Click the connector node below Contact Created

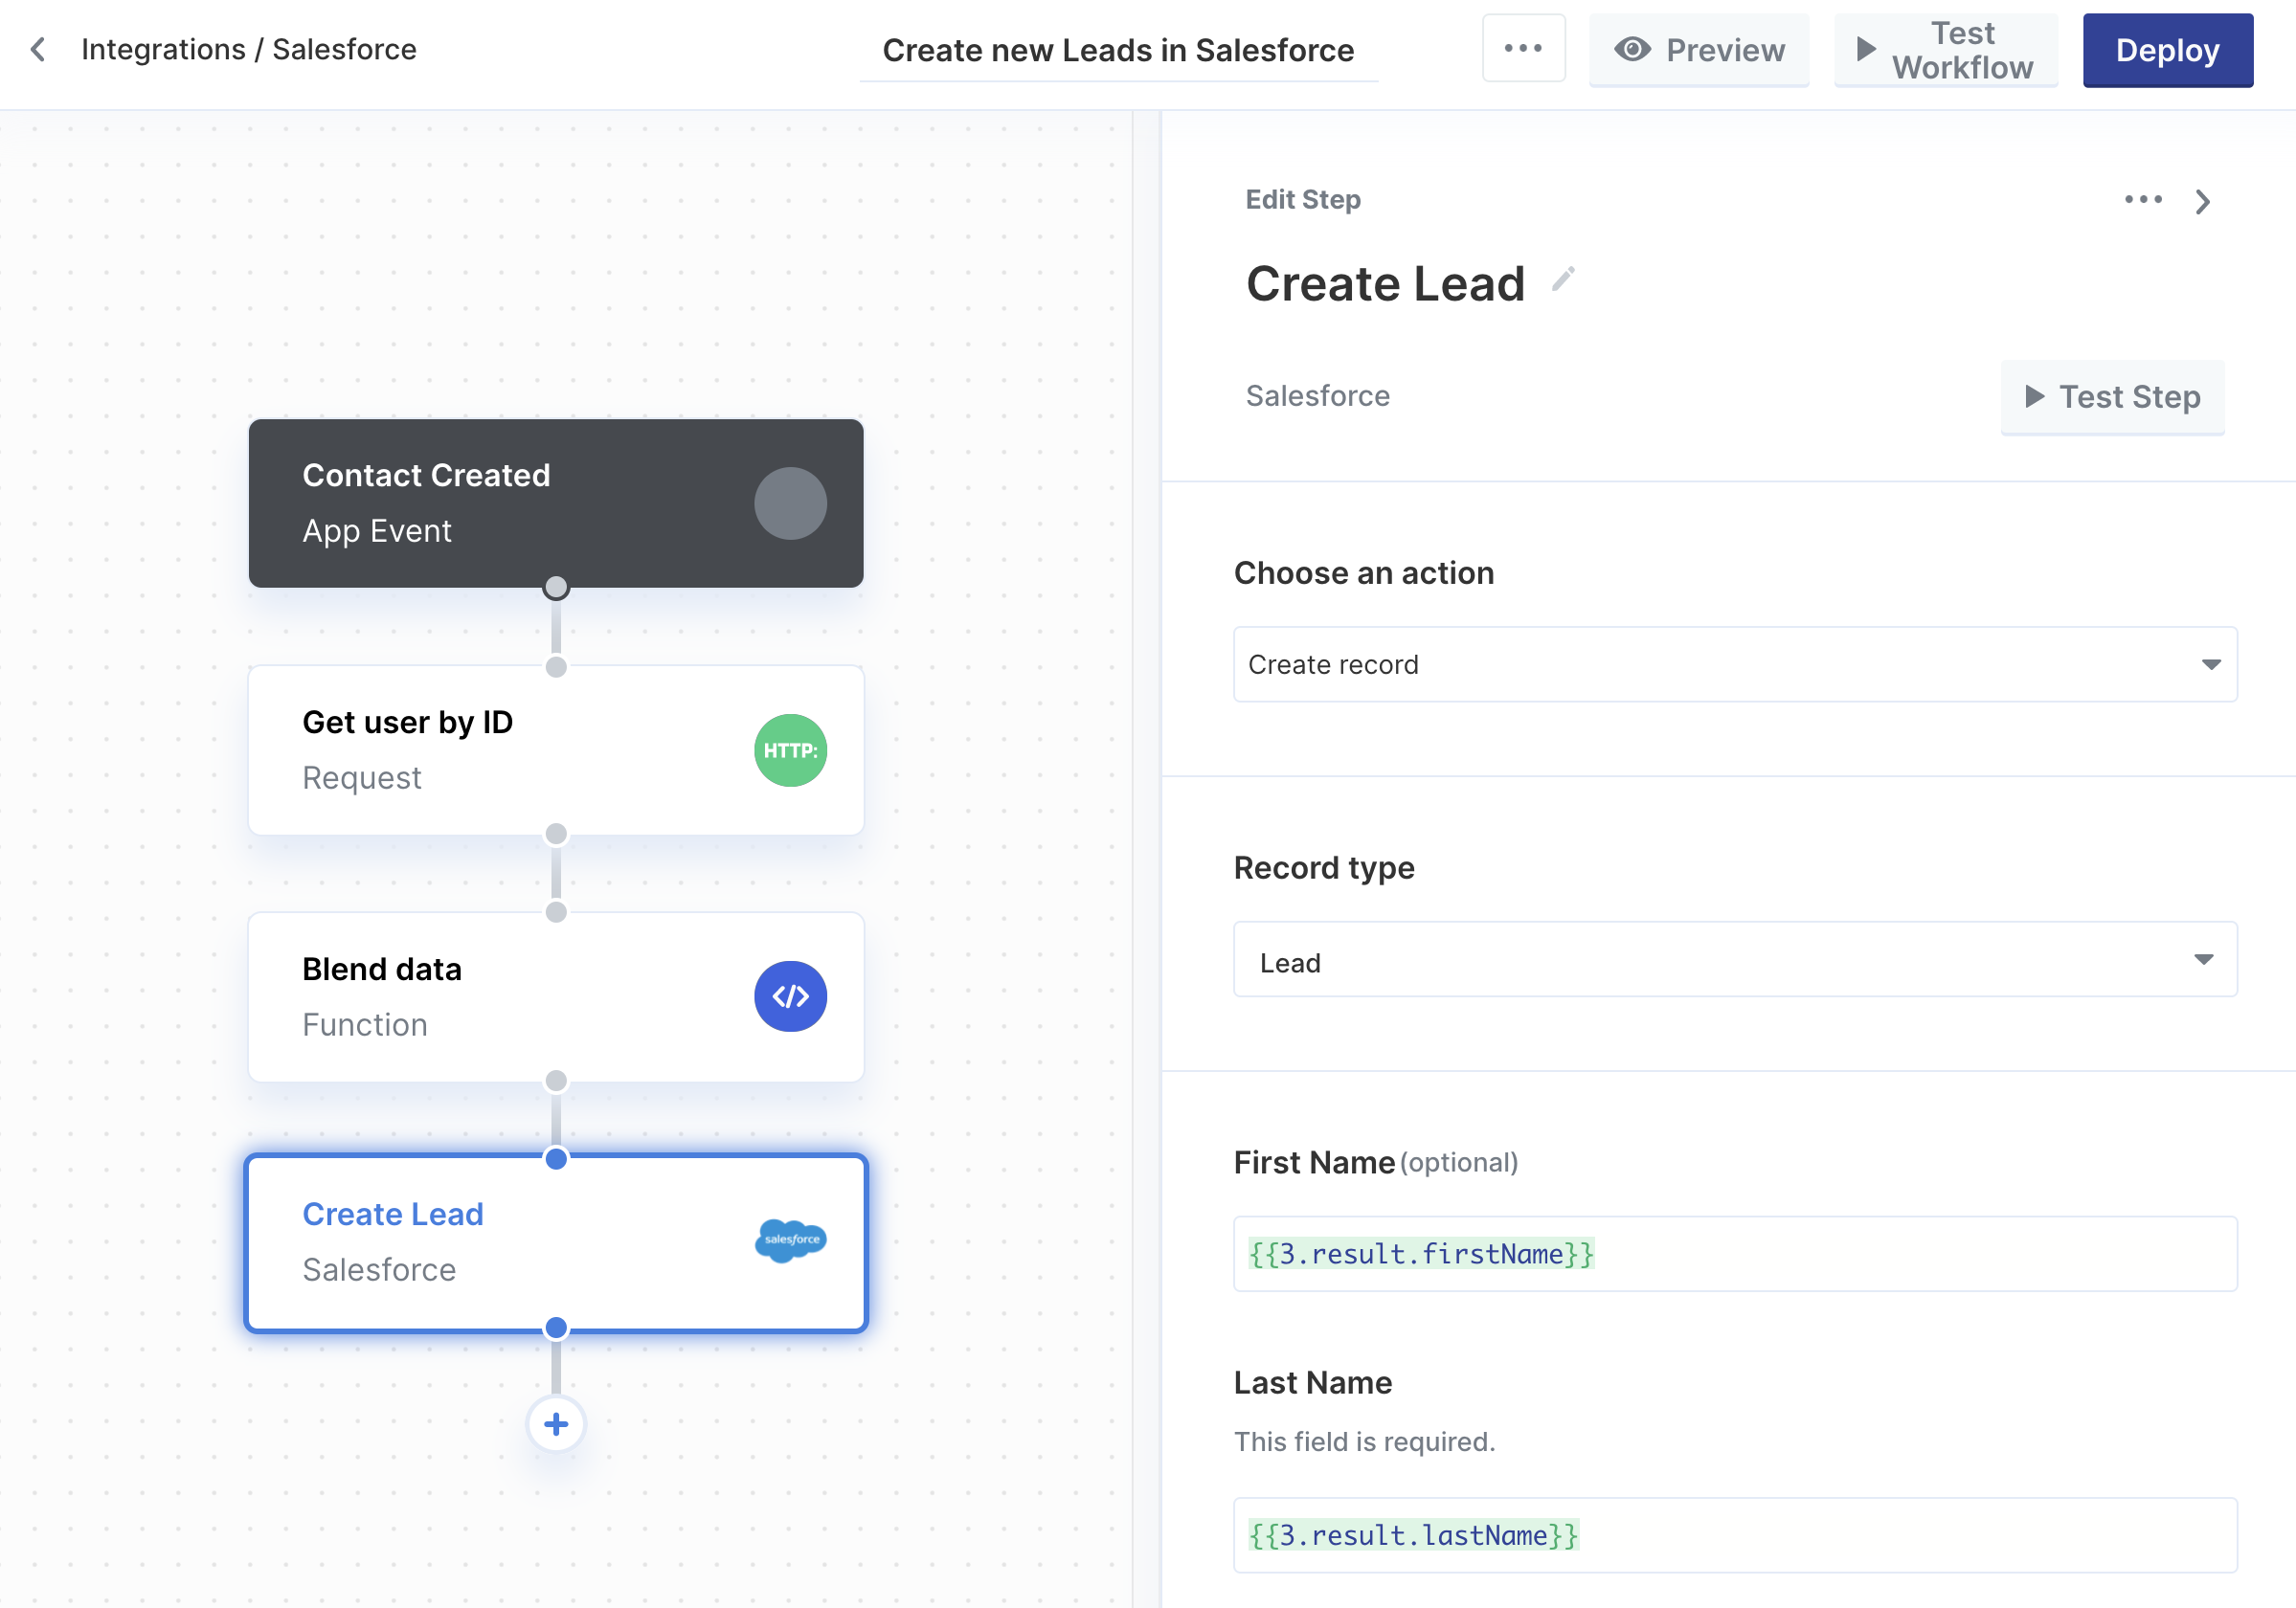click(556, 588)
